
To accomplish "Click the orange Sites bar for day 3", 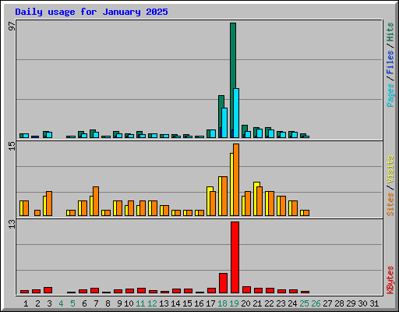I will click(49, 204).
